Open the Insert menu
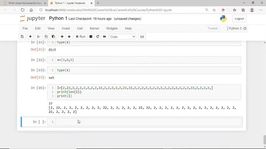266x149 pixels. [66, 29]
